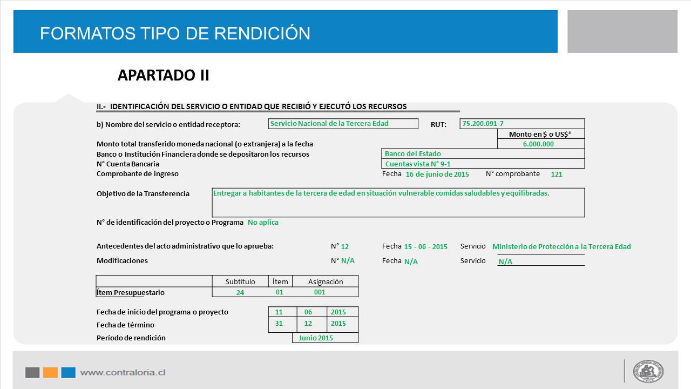Click the 'Comprobante de ingreso' label
Image resolution: width=691 pixels, height=389 pixels.
click(x=138, y=173)
